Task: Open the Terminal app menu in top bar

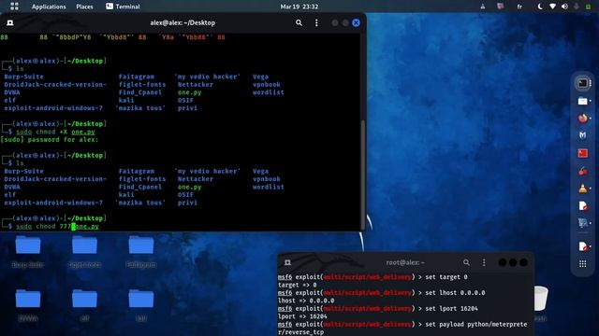Action: coord(123,7)
